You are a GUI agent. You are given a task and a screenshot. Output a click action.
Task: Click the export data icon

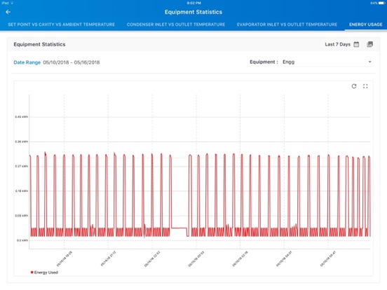click(369, 44)
